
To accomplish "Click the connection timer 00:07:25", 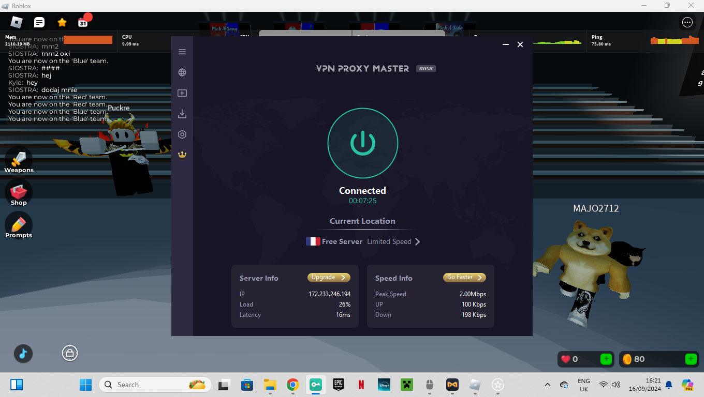I will pyautogui.click(x=362, y=201).
